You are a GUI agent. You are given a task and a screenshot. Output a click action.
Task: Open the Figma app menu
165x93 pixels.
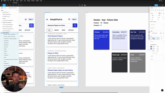5,1
